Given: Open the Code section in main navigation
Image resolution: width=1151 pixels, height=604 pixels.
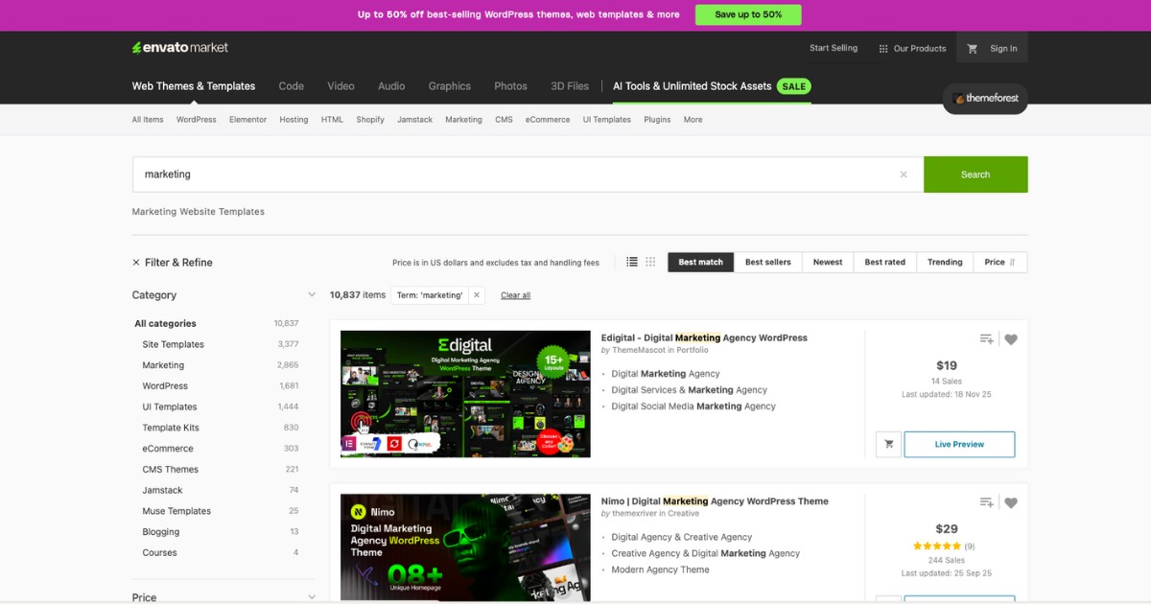Looking at the screenshot, I should (x=291, y=86).
